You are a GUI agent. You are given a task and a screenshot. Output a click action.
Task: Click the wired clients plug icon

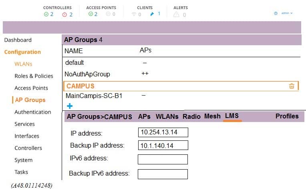[153, 14]
